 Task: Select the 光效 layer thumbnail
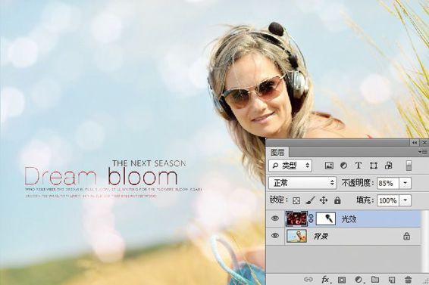296,218
